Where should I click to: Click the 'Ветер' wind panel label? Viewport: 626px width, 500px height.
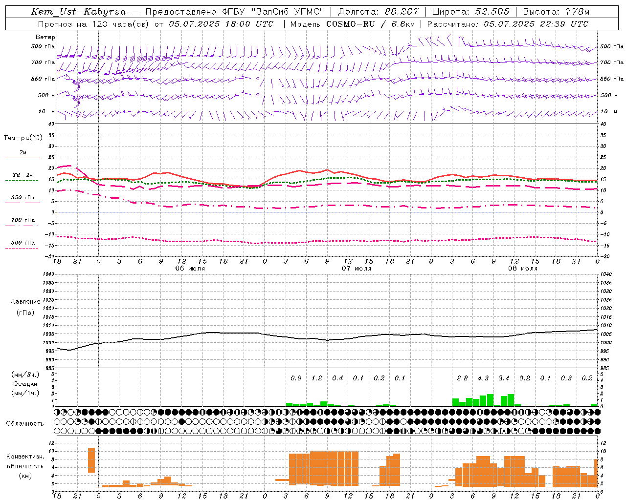[45, 37]
